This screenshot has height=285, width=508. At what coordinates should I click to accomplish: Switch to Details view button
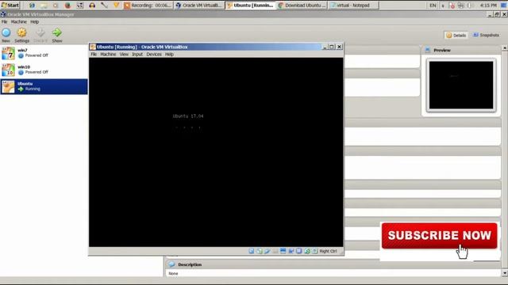tap(456, 35)
